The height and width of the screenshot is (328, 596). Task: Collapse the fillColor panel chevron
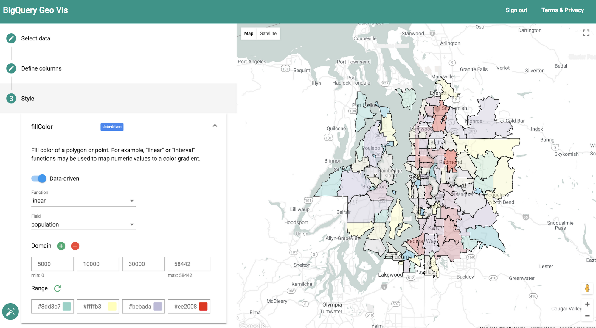pyautogui.click(x=215, y=126)
